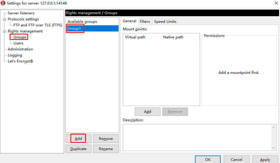Remove the selected group

[x=106, y=139]
